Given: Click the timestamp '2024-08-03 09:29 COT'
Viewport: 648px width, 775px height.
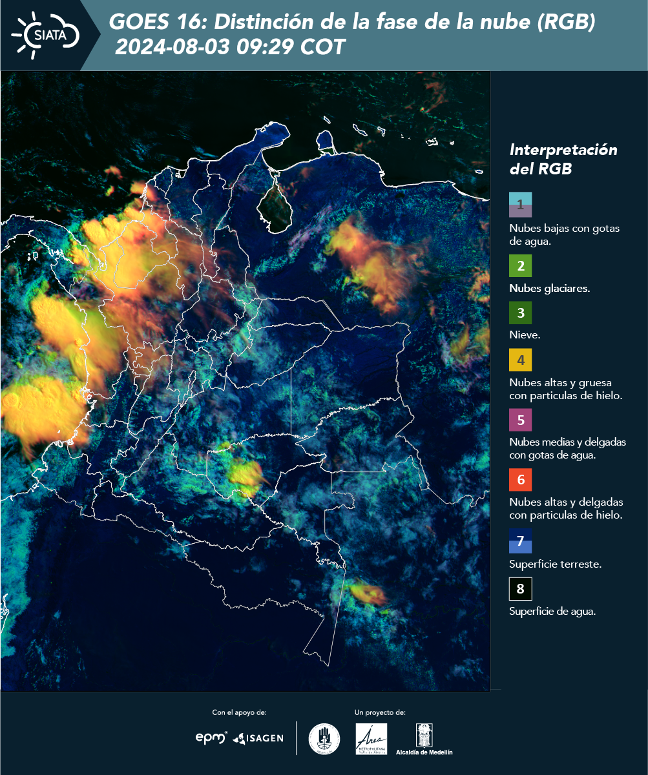Looking at the screenshot, I should pyautogui.click(x=230, y=47).
